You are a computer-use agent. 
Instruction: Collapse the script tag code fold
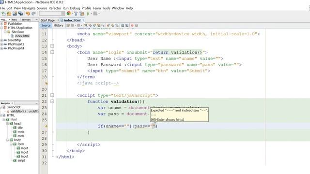tap(52, 95)
